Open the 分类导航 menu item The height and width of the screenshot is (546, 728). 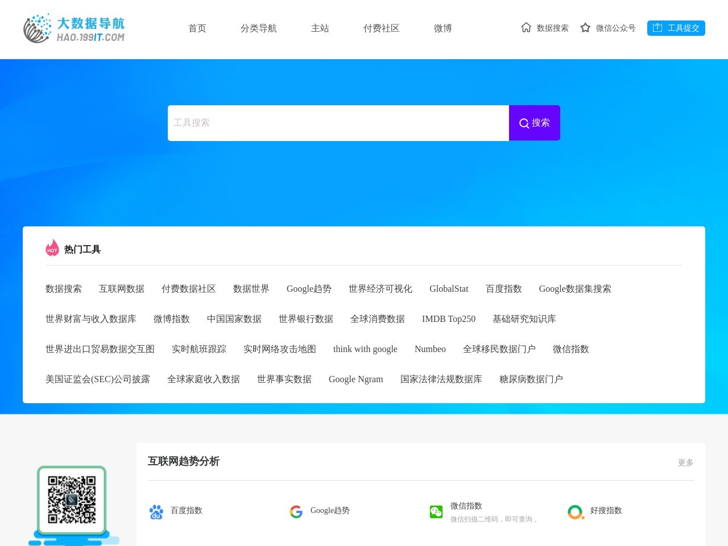[x=258, y=28]
